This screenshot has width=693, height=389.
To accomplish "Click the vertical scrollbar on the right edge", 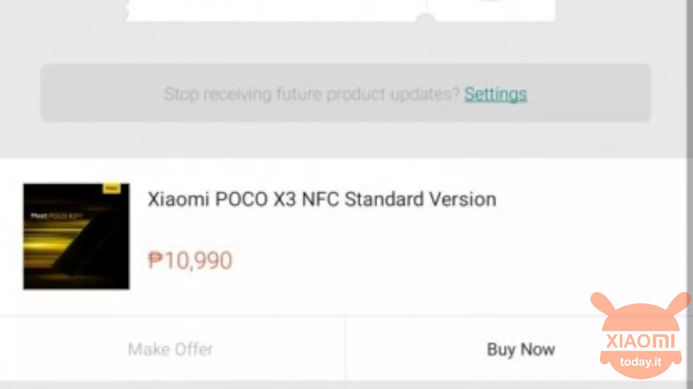I will click(690, 79).
